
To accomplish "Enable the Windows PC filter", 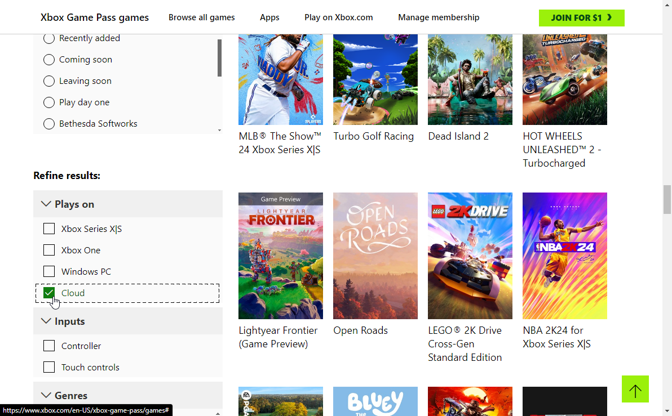I will [x=48, y=271].
